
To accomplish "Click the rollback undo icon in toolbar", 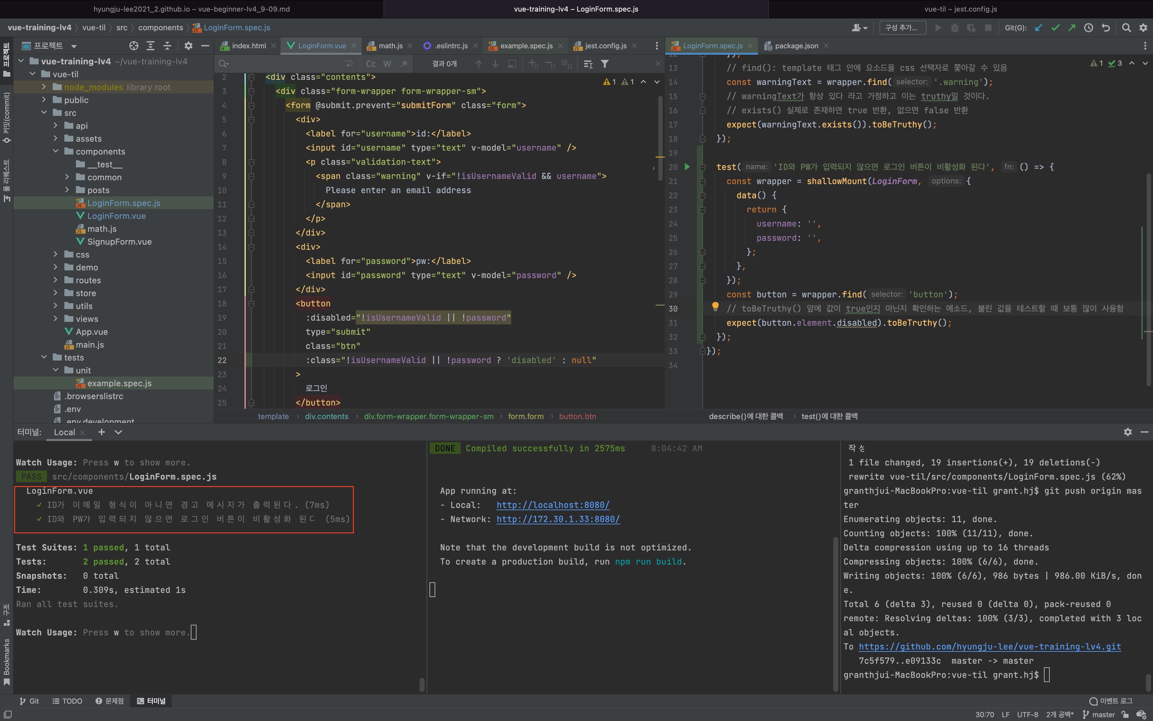I will click(1106, 28).
